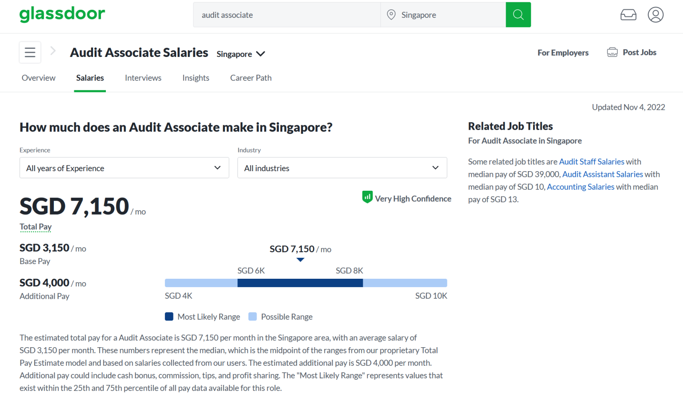Open the All industries dropdown
Image resolution: width=683 pixels, height=401 pixels.
(x=342, y=168)
